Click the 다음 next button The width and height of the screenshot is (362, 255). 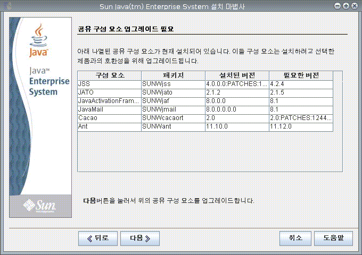tap(140, 239)
